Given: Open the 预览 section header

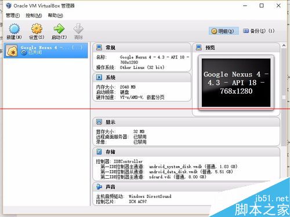Looking at the screenshot, I should pyautogui.click(x=236, y=47).
